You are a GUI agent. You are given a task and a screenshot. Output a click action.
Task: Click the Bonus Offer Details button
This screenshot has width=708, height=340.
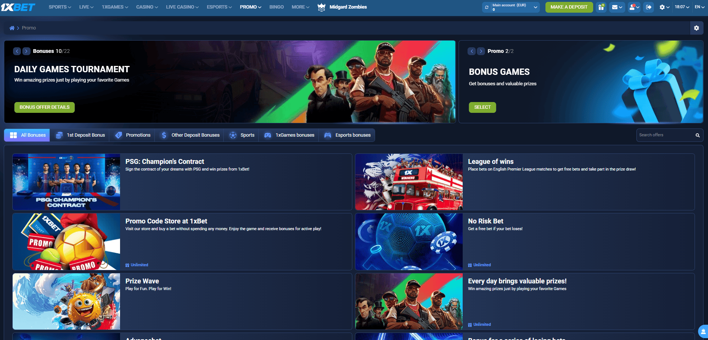[44, 107]
